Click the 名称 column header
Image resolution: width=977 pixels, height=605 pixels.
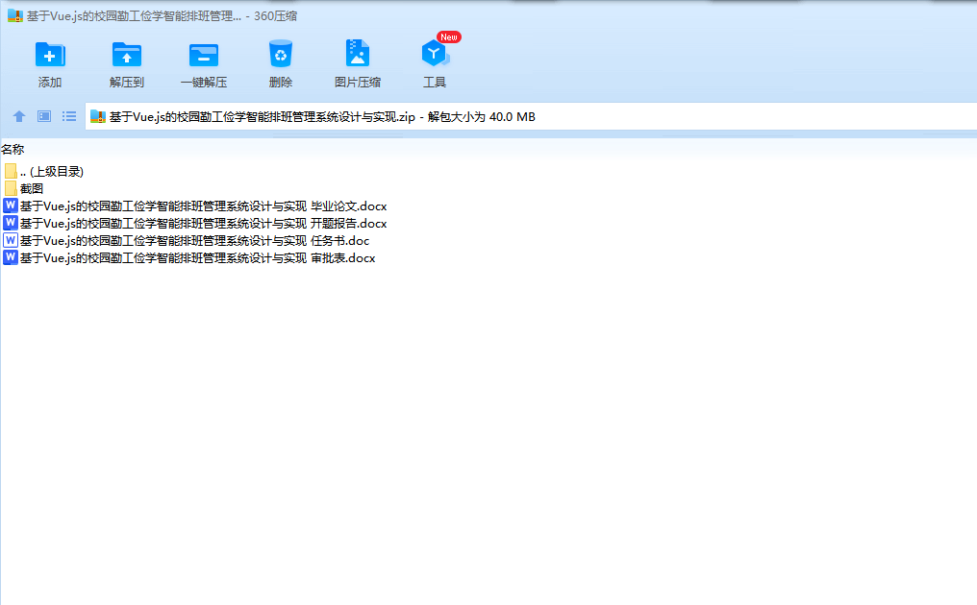(x=13, y=150)
